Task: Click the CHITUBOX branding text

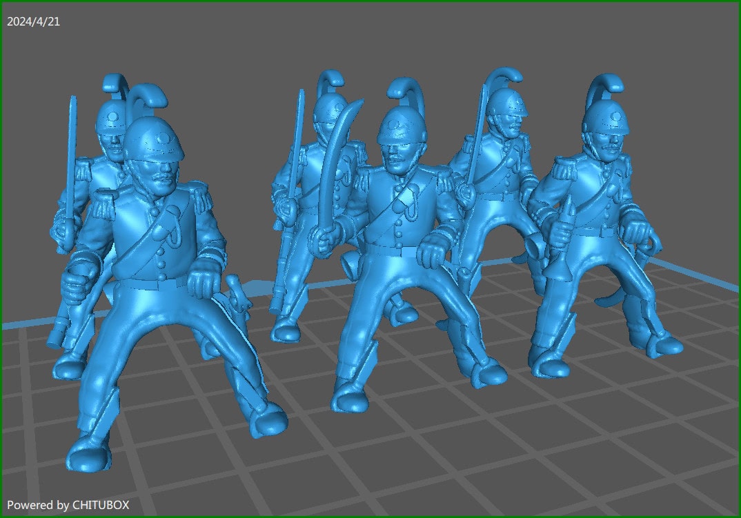Action: coord(100,505)
